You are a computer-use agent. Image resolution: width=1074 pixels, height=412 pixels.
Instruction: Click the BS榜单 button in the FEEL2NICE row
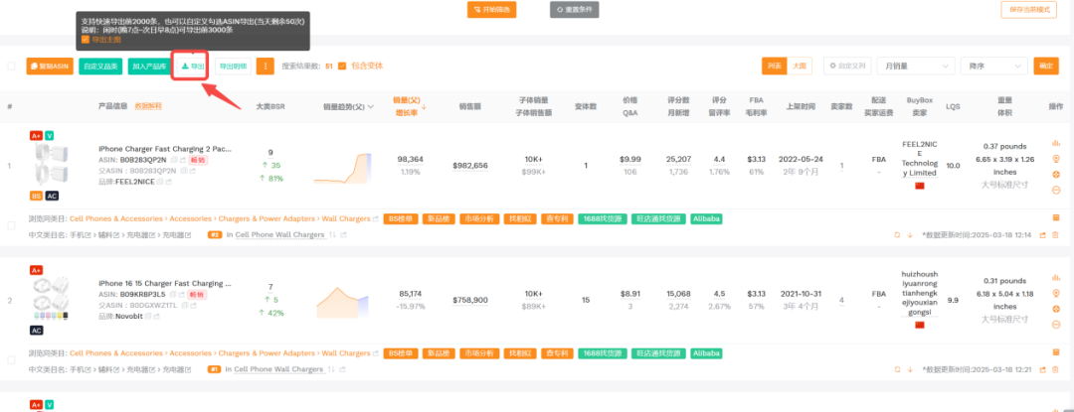[400, 219]
